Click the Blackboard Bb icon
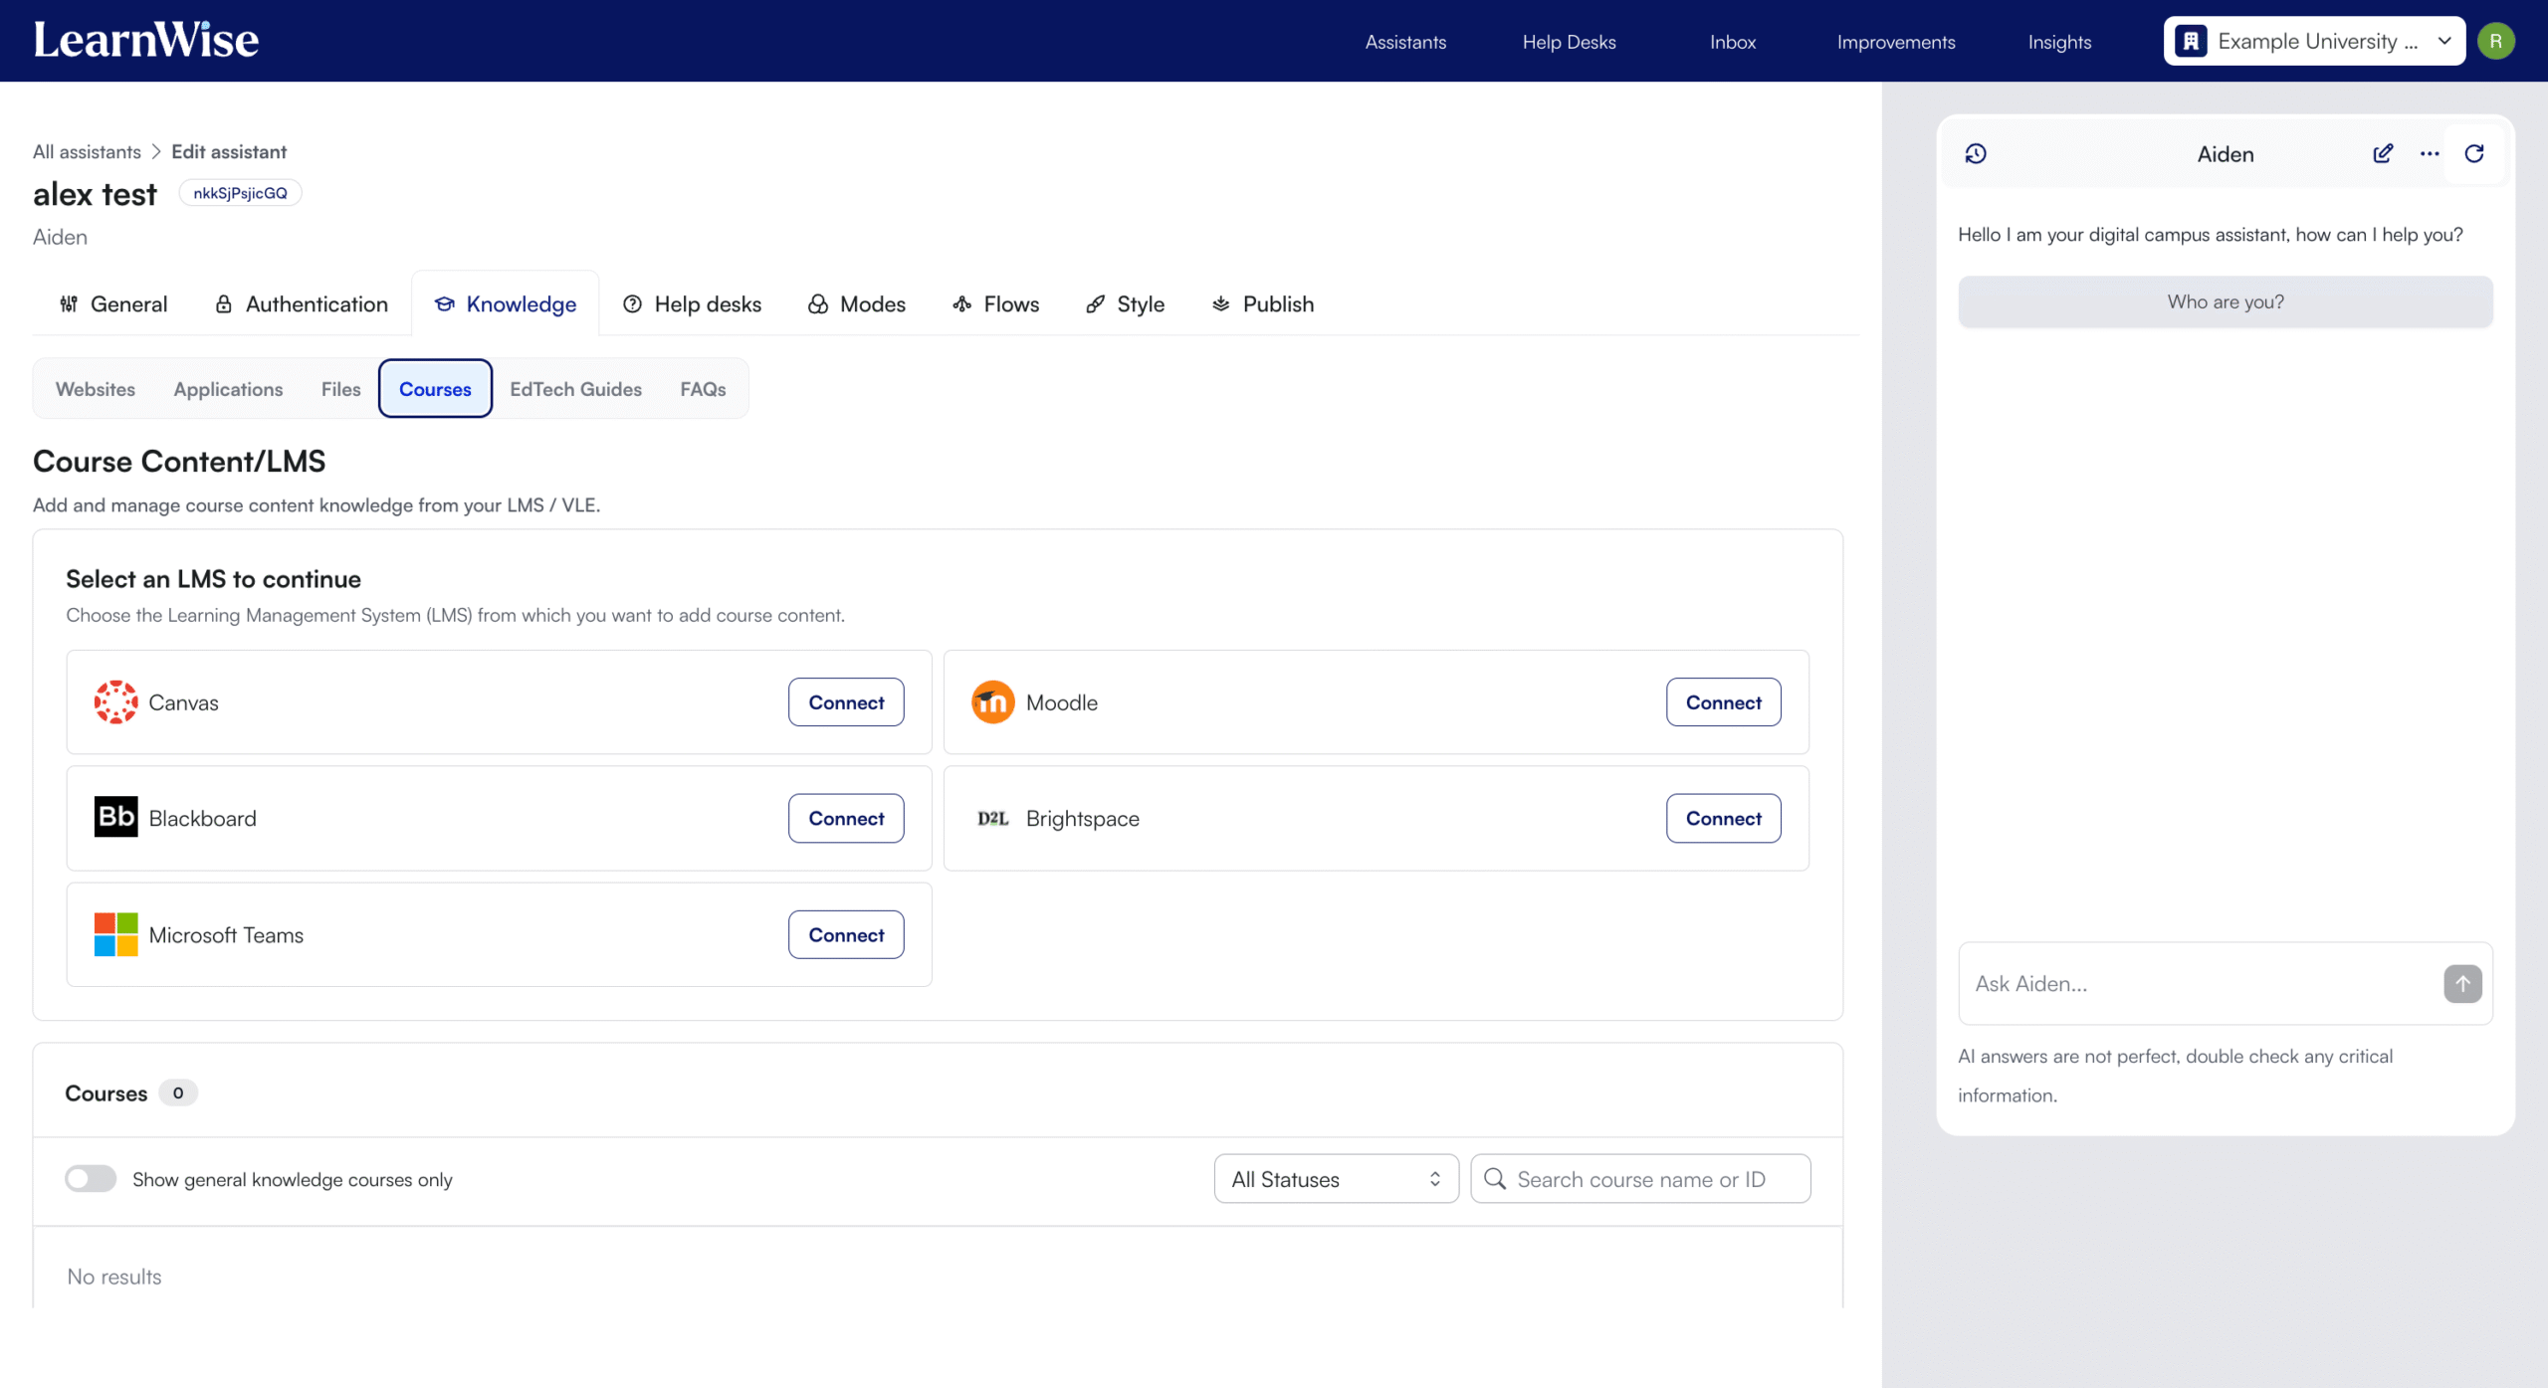 click(114, 817)
